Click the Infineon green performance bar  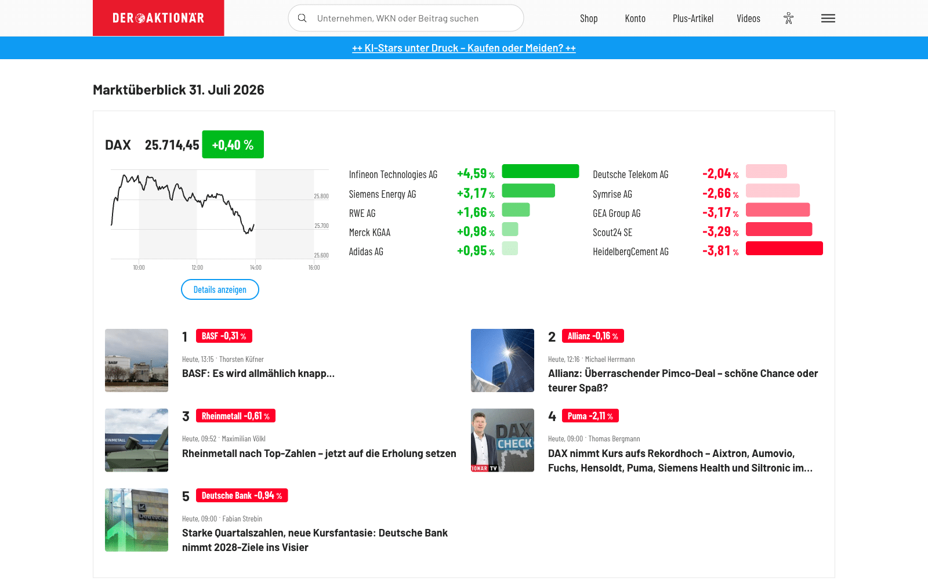tap(541, 171)
